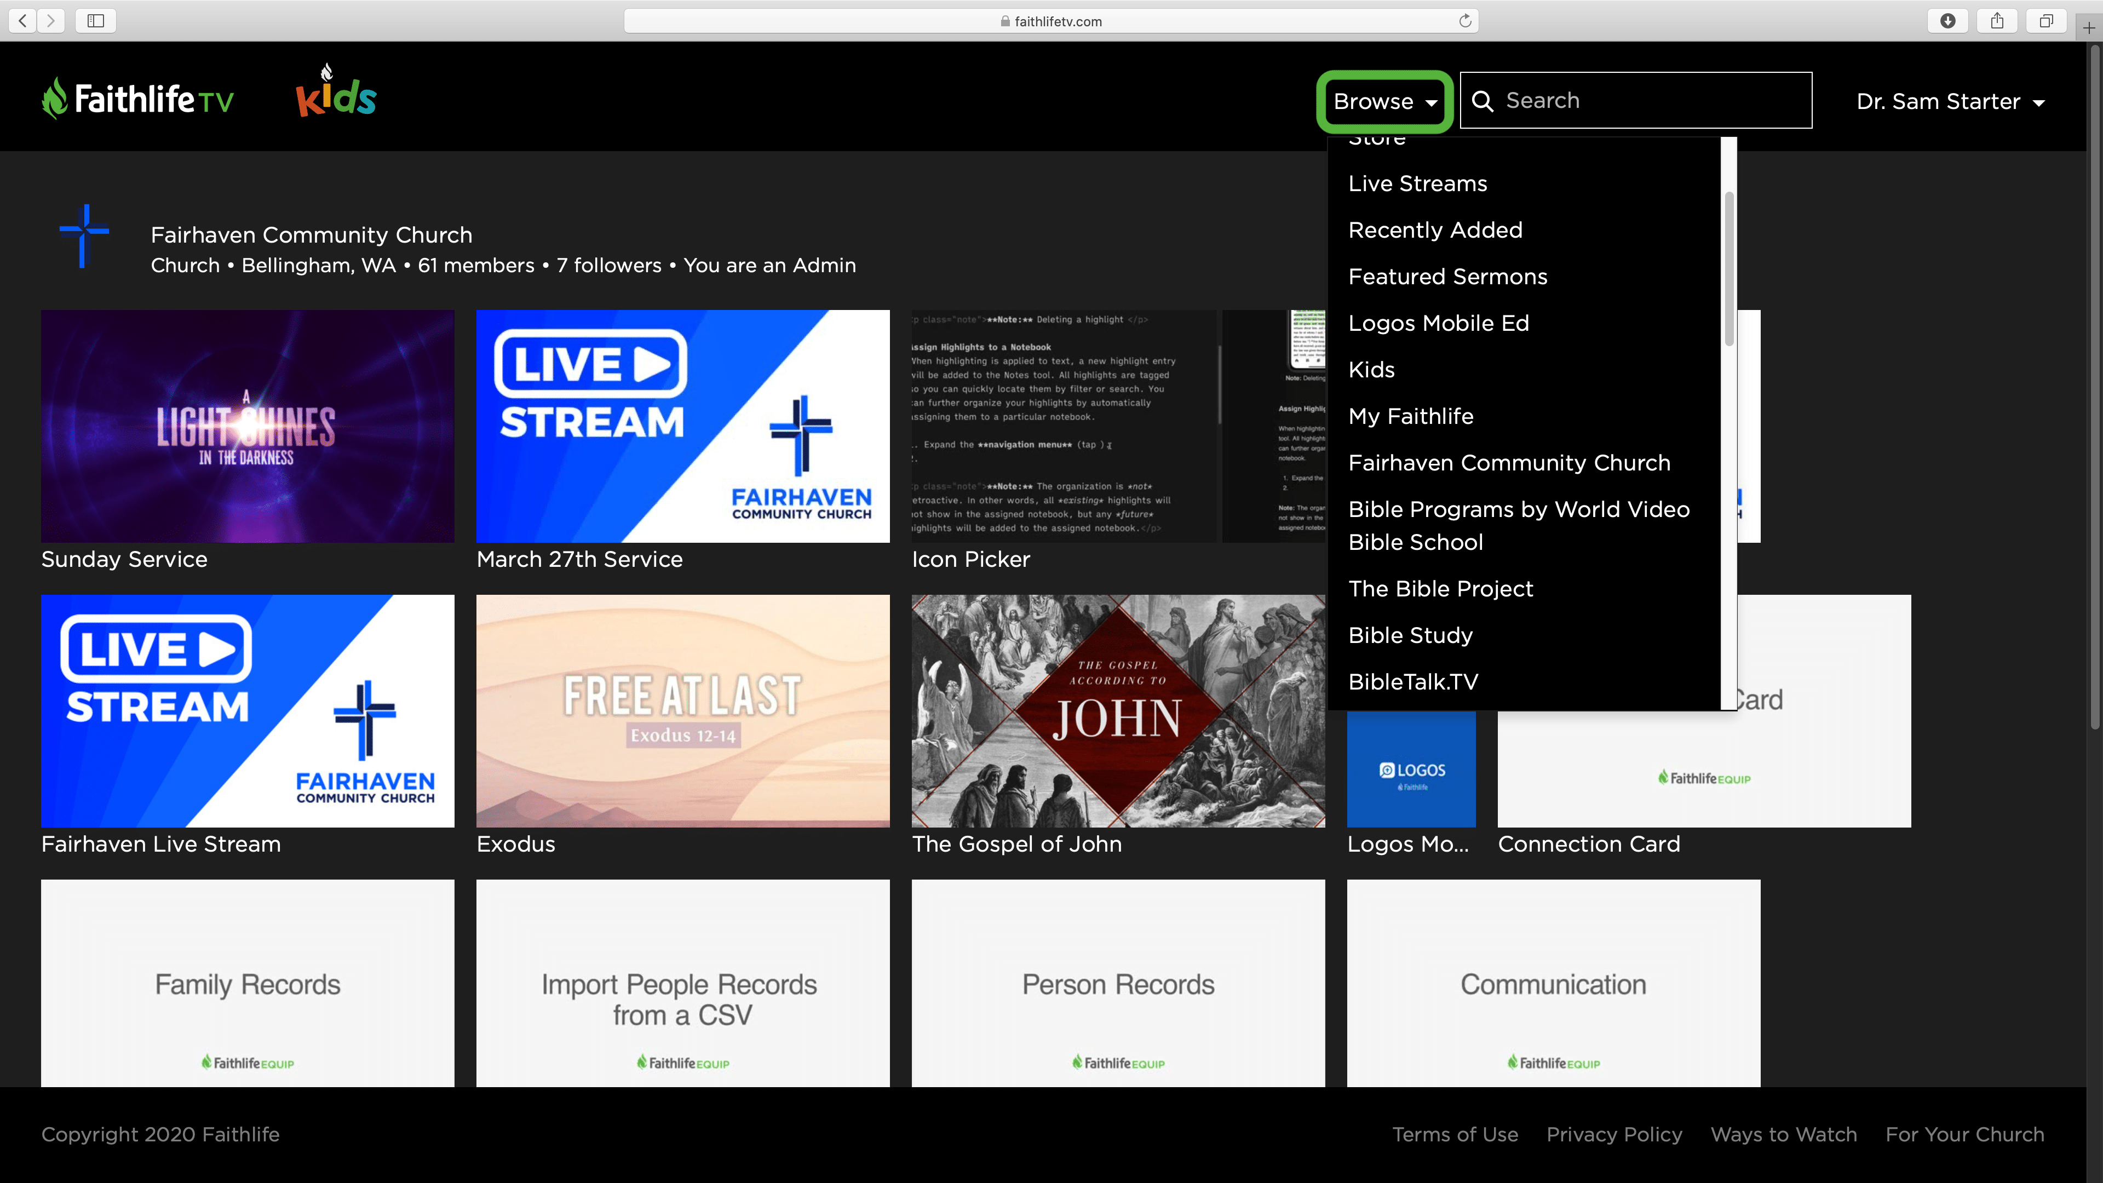Viewport: 2103px width, 1183px height.
Task: Expand the Dr. Sam Starter account menu
Action: 1950,101
